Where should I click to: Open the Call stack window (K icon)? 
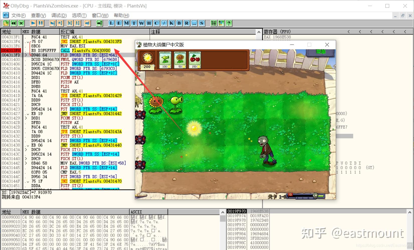coord(171,23)
